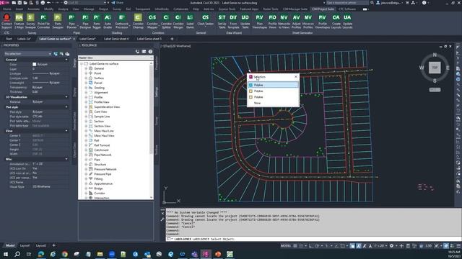This screenshot has width=462, height=259.
Task: Toggle grid display in the status bar
Action: click(x=295, y=246)
